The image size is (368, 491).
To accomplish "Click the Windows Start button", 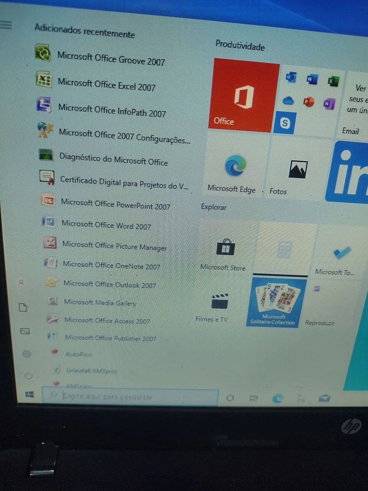I will 30,395.
